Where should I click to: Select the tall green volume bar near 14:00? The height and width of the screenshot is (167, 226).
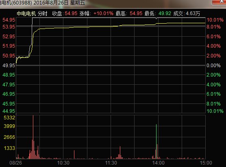tap(156, 141)
